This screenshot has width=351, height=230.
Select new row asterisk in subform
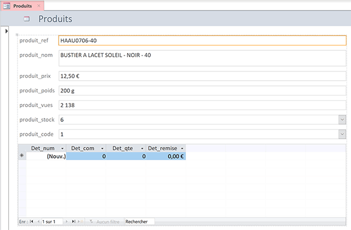point(22,156)
